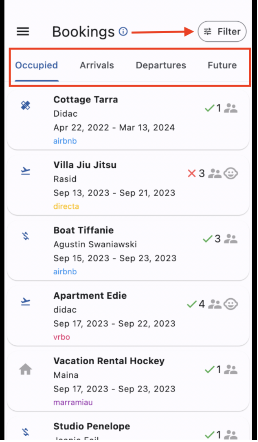This screenshot has width=258, height=442.
Task: Open the airbnb link on Cottage Tarra
Action: 65,141
